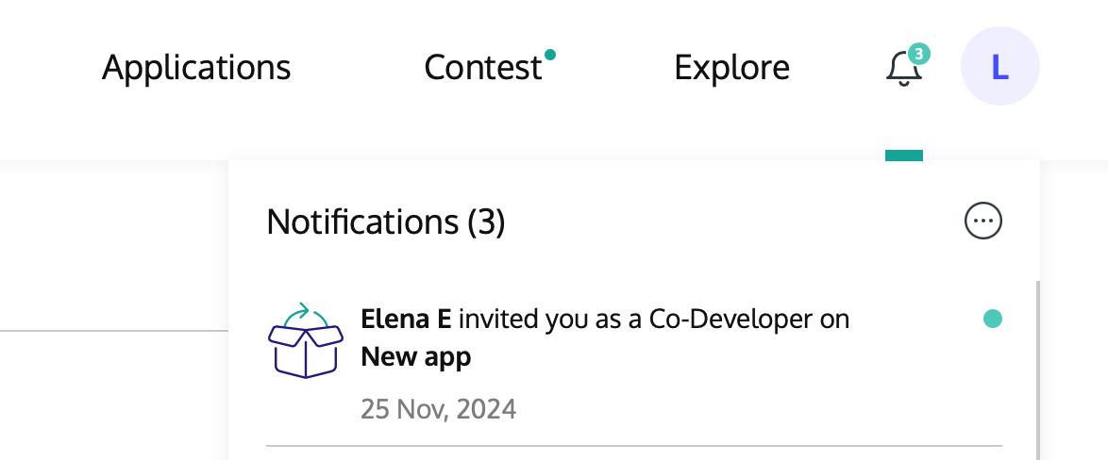Click the green dot beside Contest

(550, 55)
